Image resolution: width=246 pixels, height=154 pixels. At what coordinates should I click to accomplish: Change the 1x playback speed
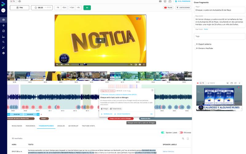pyautogui.click(x=131, y=64)
